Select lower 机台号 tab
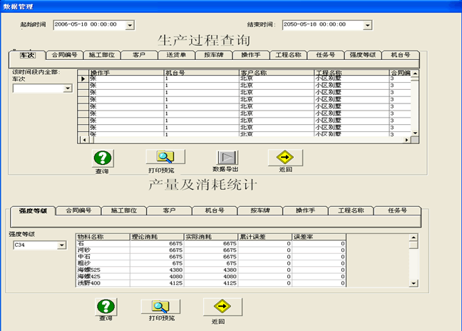This screenshot has width=462, height=331. point(215,210)
